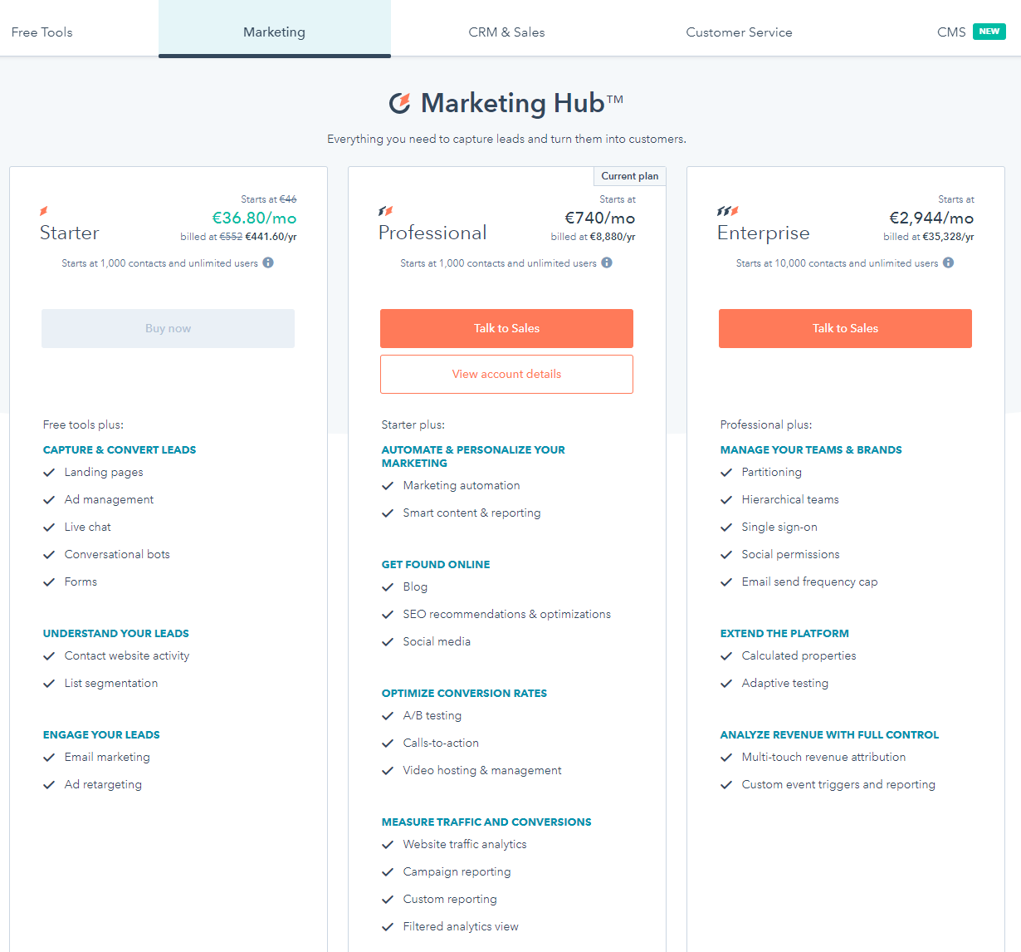Click Smart content & reporting text
This screenshot has width=1021, height=952.
coord(471,513)
